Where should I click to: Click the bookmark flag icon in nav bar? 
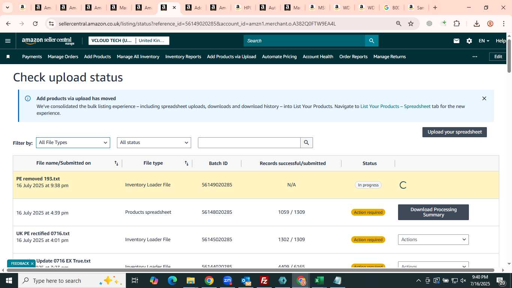[8, 57]
